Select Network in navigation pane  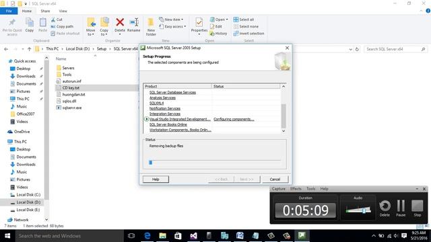pyautogui.click(x=21, y=220)
